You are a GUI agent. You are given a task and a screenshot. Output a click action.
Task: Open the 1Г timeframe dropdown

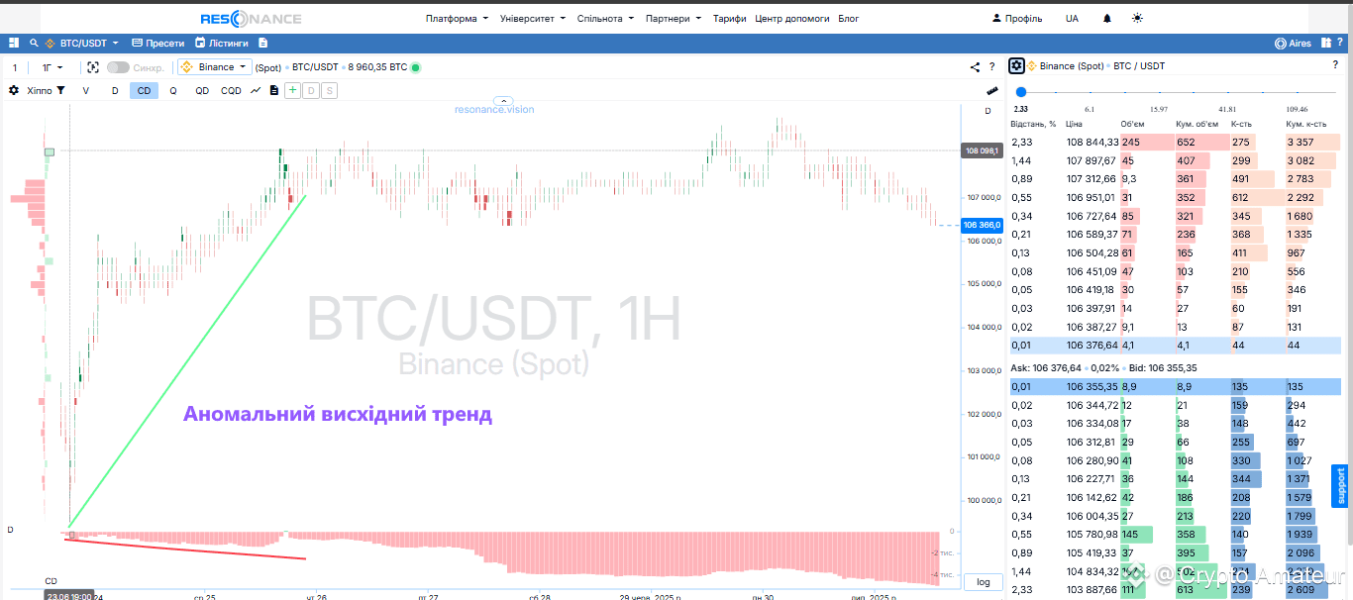coord(52,67)
